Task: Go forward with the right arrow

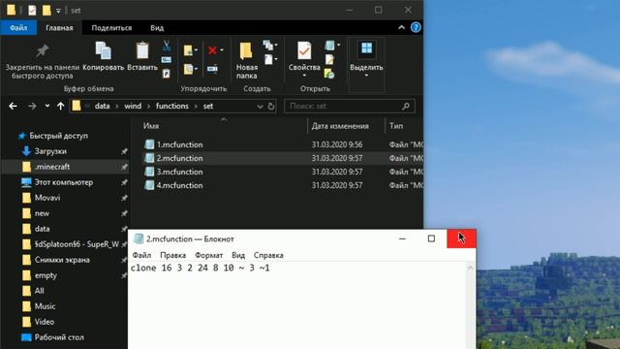Action: pos(32,106)
